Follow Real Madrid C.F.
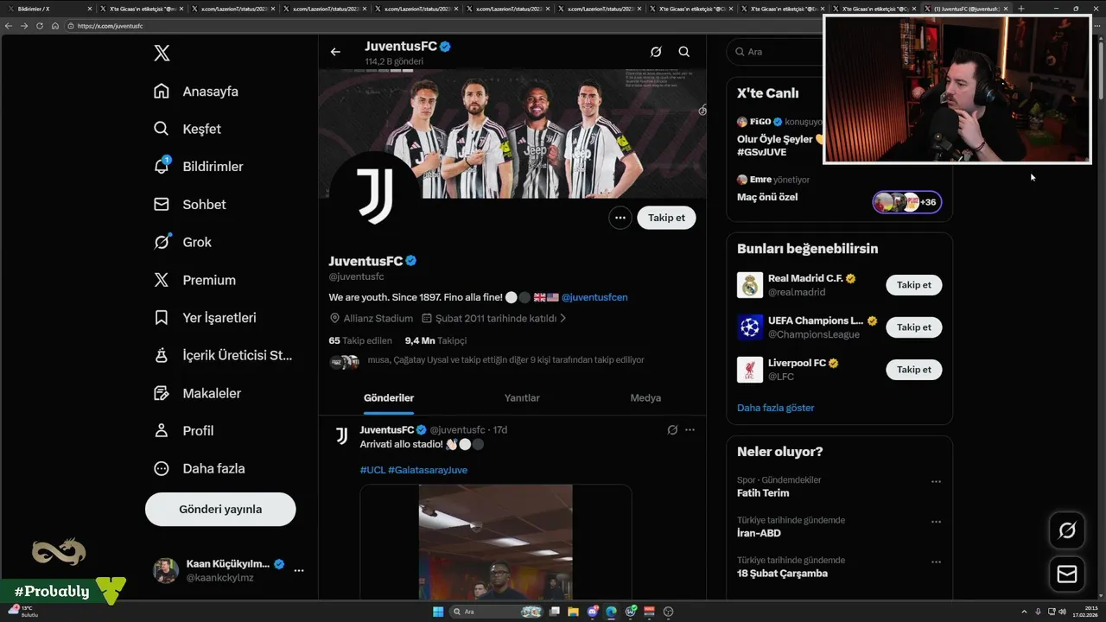1106x622 pixels. tap(913, 285)
